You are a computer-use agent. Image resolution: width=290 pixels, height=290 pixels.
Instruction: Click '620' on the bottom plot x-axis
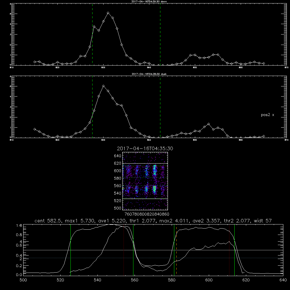[x=246, y=280]
